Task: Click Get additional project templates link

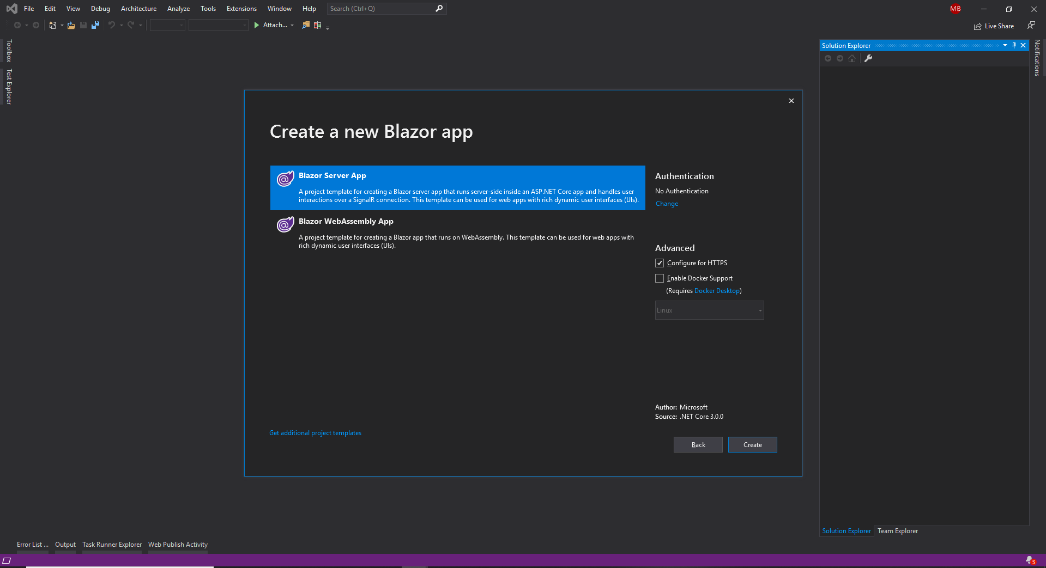Action: pyautogui.click(x=315, y=433)
